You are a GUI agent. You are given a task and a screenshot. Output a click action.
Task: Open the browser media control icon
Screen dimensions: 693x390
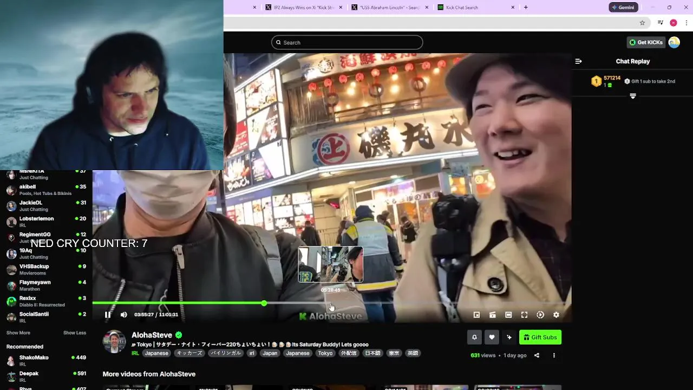click(x=661, y=23)
